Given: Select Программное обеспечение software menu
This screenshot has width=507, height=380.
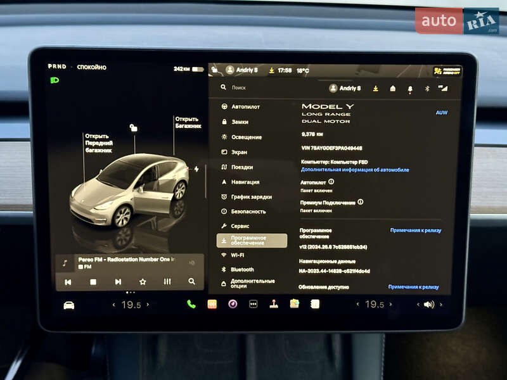Looking at the screenshot, I should [x=252, y=241].
